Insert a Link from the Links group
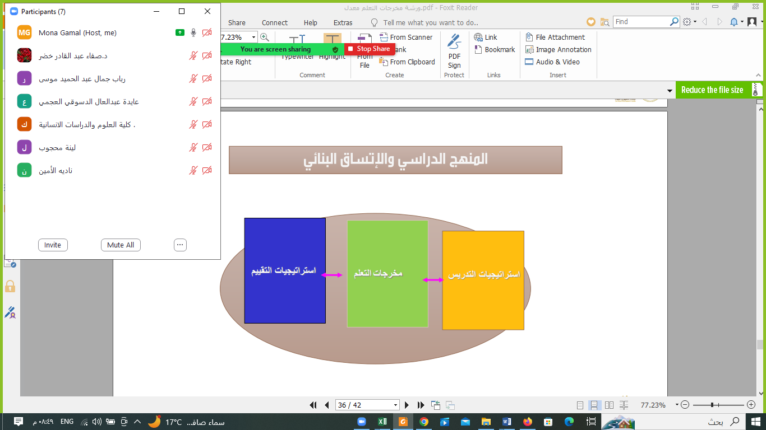This screenshot has width=766, height=430. 486,38
